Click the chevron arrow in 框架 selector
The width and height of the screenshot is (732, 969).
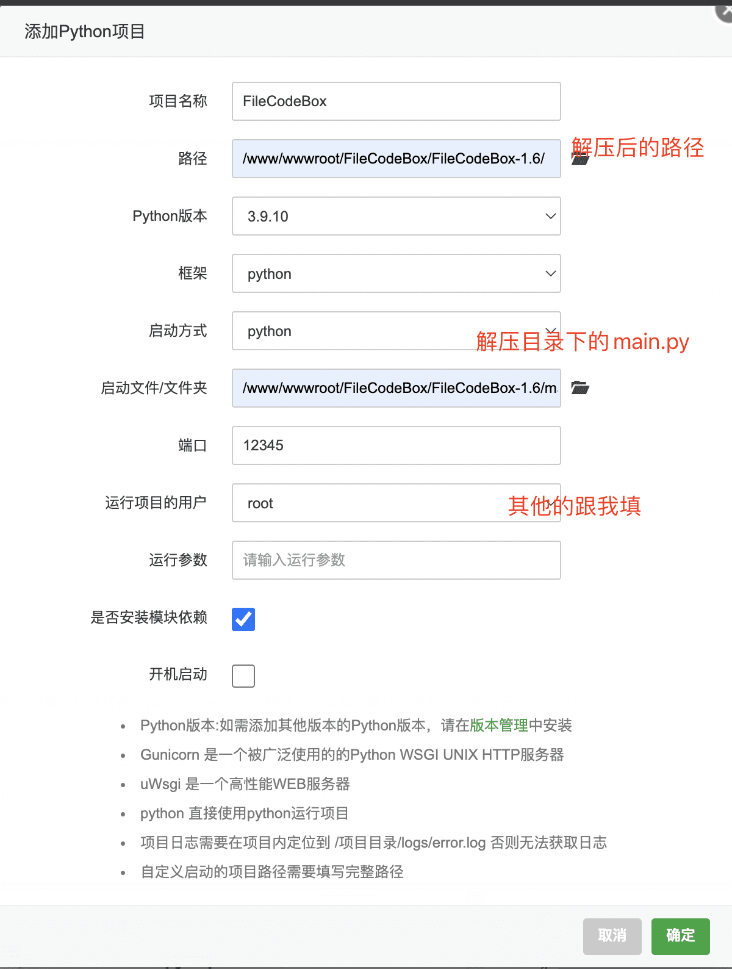(550, 273)
